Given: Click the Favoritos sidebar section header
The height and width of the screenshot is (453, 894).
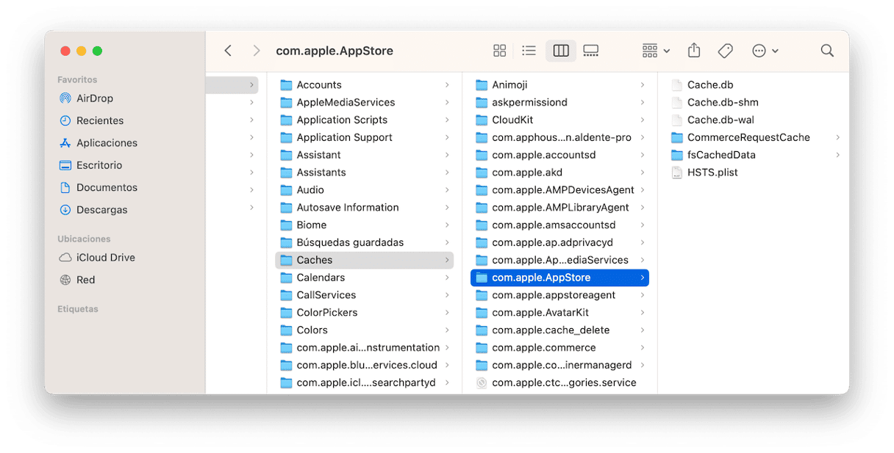Looking at the screenshot, I should (x=77, y=79).
